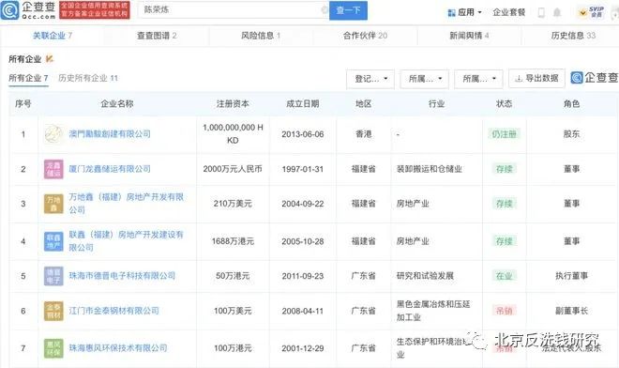Expand the 登记... filter dropdown
619x368 pixels.
click(x=370, y=79)
